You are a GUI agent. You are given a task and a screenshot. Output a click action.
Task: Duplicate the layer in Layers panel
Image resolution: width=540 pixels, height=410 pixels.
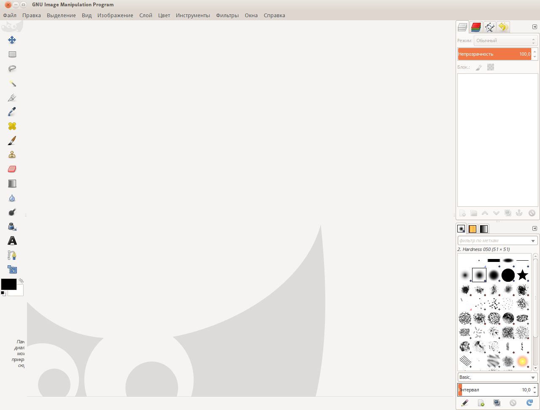[x=508, y=213]
